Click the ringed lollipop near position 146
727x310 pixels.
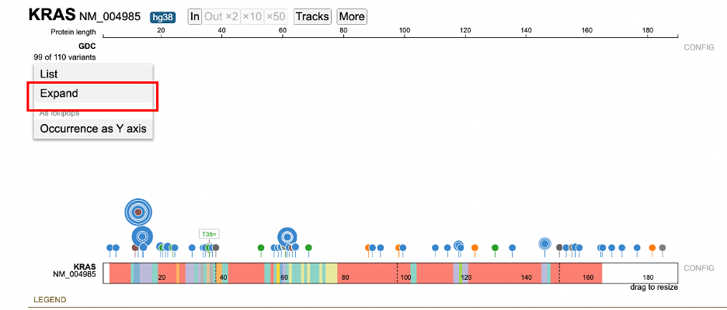pos(545,244)
